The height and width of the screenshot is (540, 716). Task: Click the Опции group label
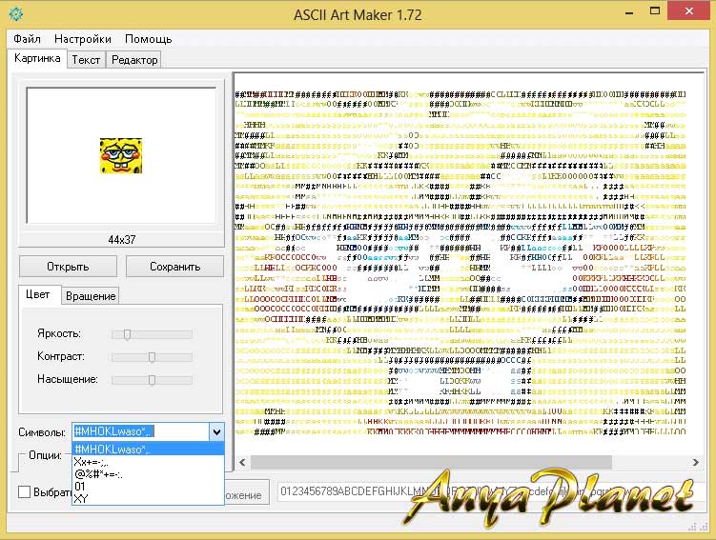45,454
